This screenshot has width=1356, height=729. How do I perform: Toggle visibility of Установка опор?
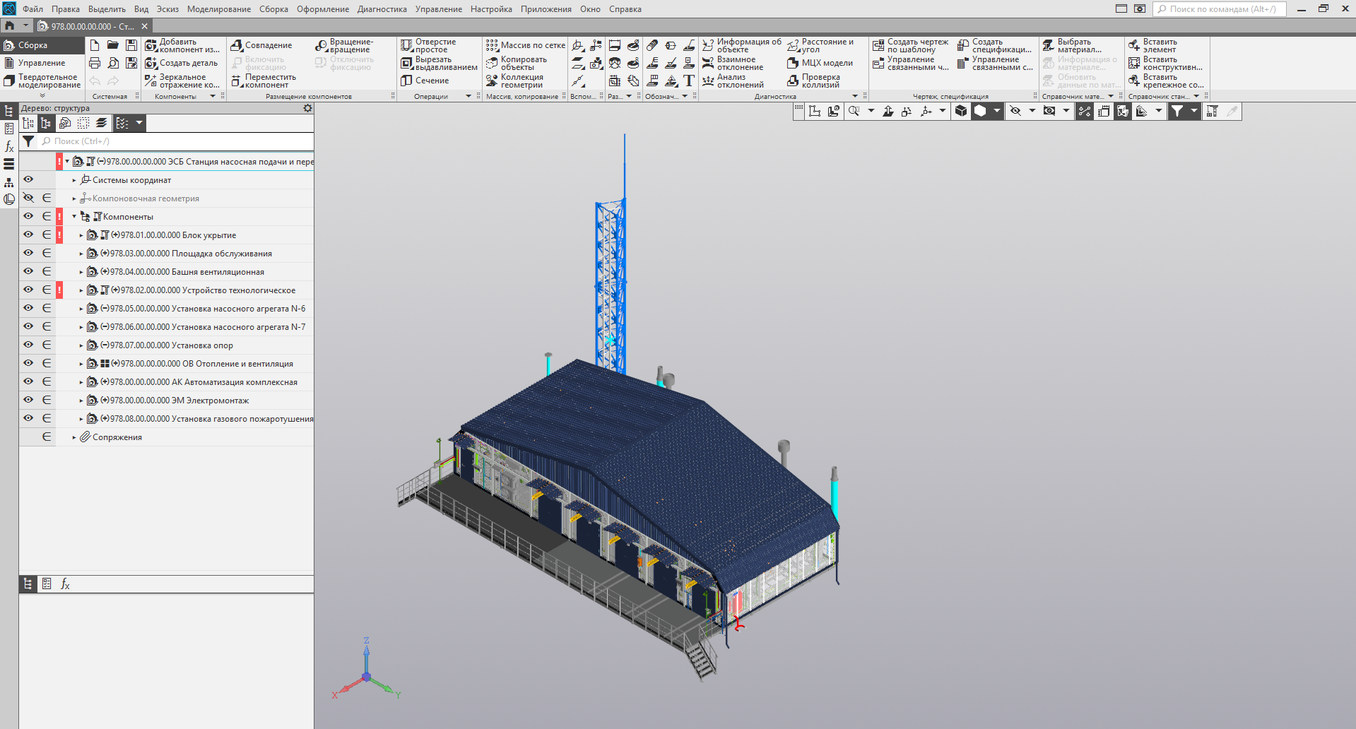pos(28,345)
